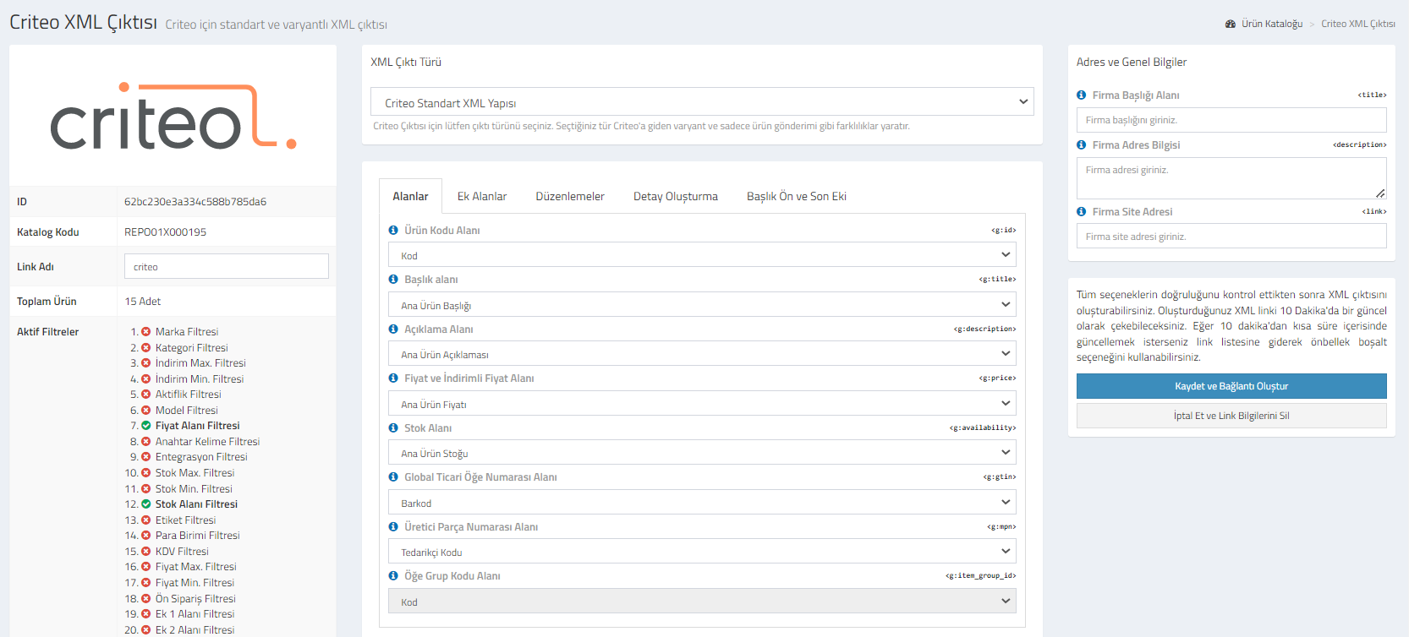This screenshot has height=637, width=1409.
Task: Click the Ek 1 Alanı Filtresi entry
Action: tap(195, 613)
